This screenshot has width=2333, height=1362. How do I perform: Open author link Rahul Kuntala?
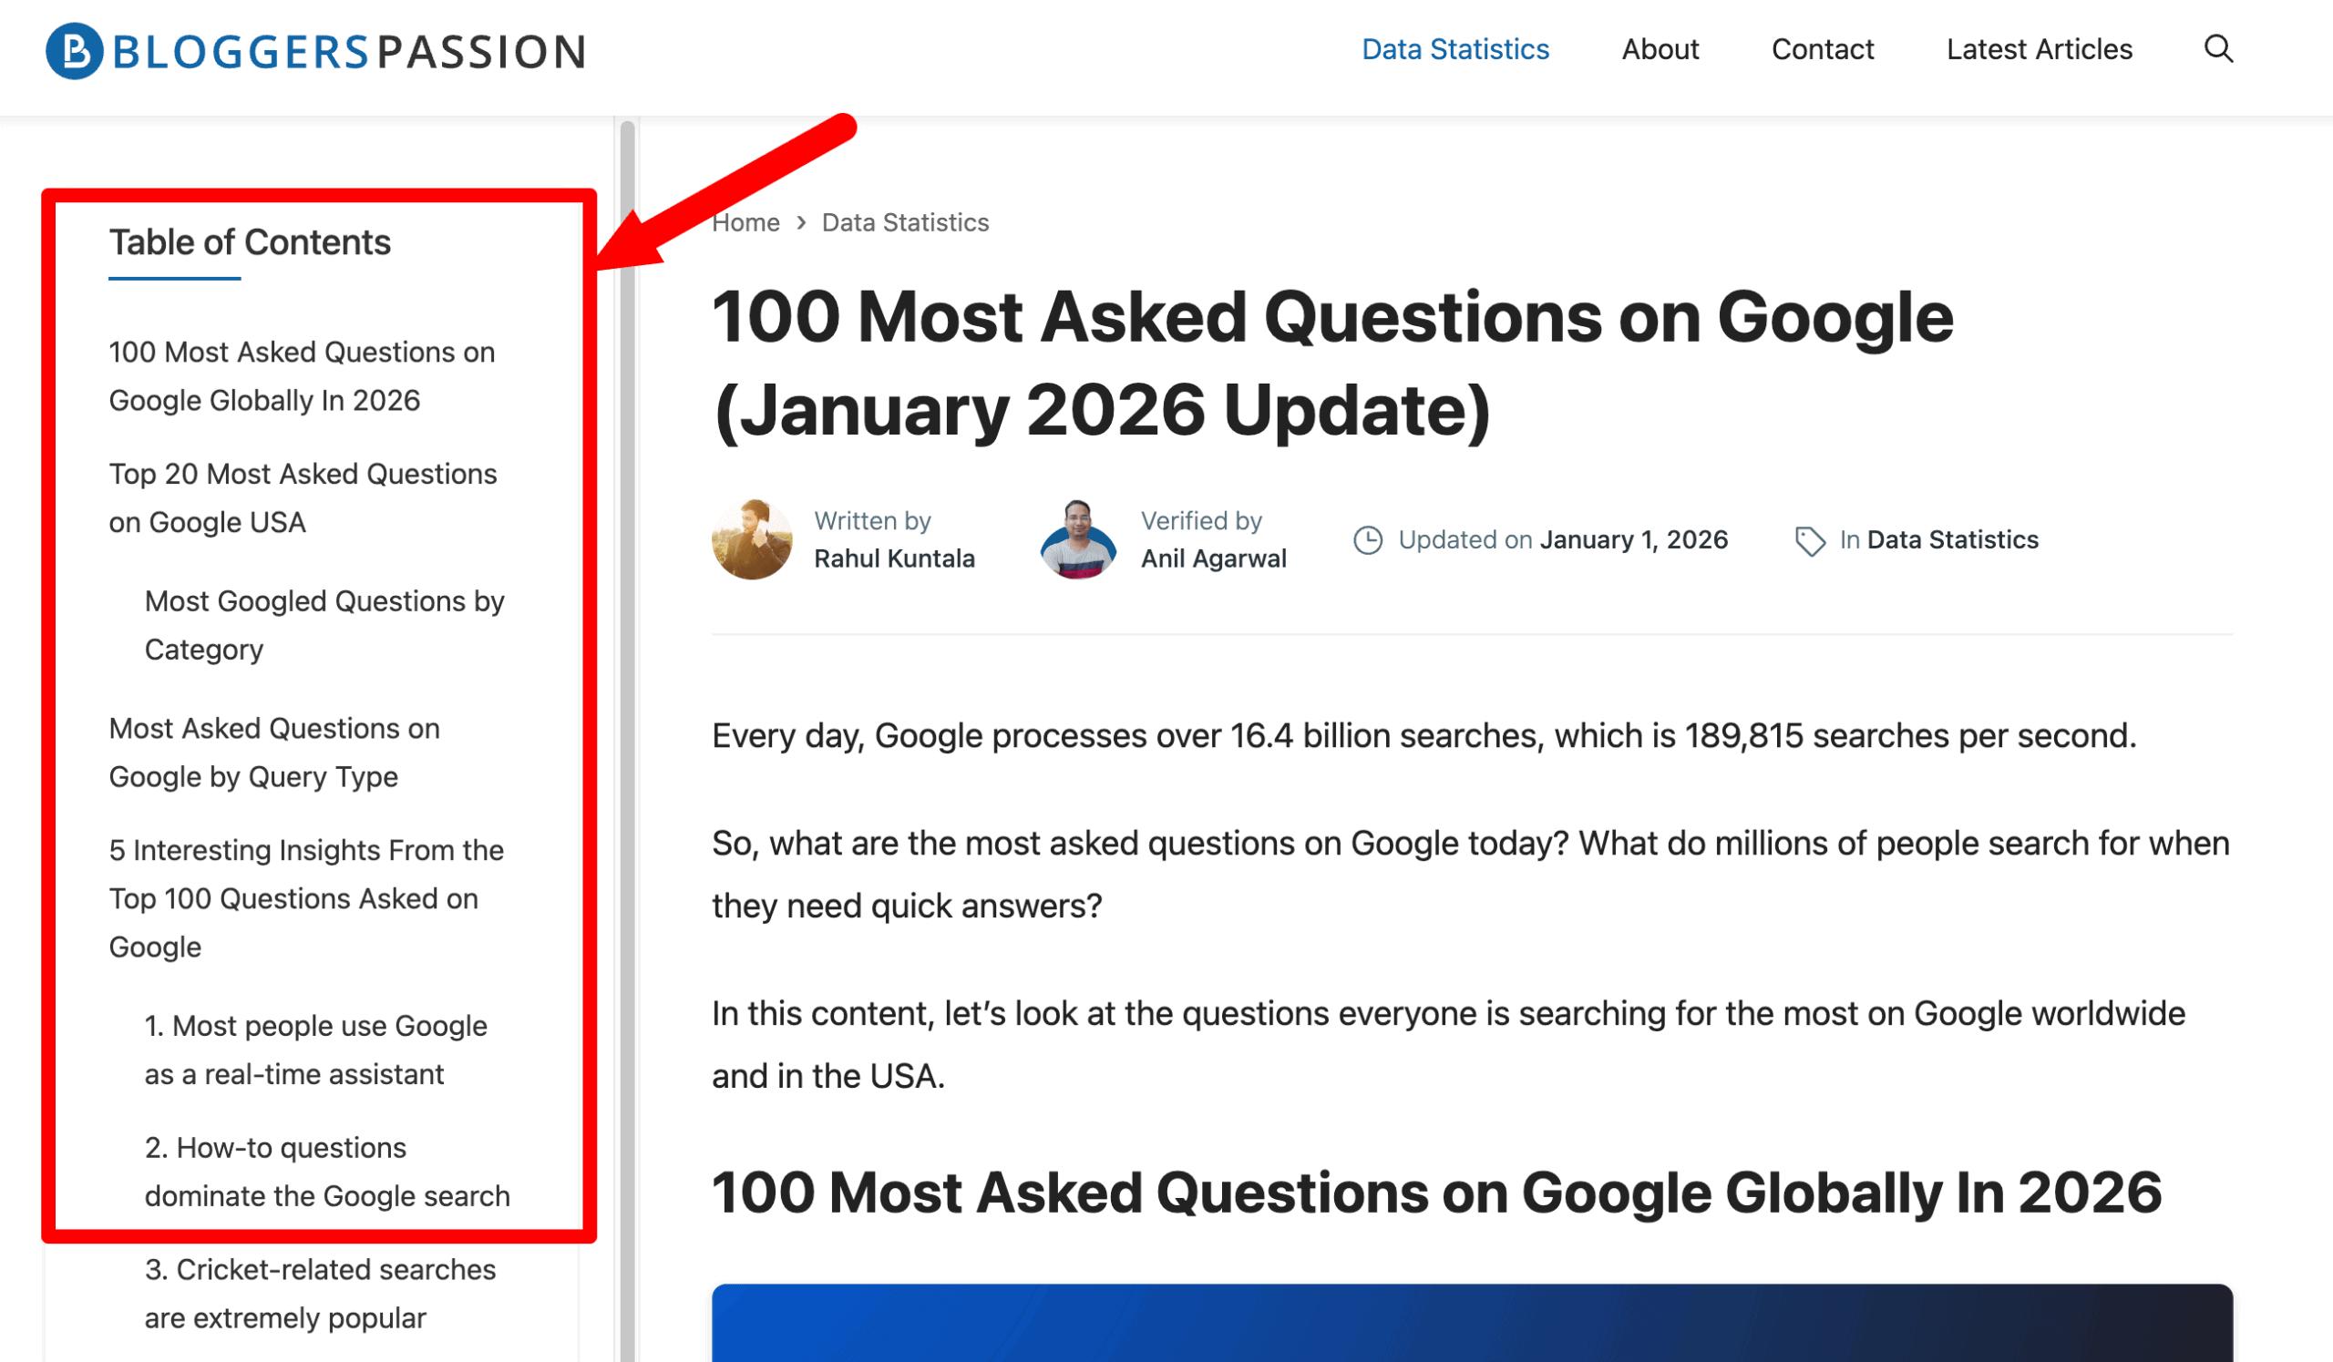tap(893, 558)
